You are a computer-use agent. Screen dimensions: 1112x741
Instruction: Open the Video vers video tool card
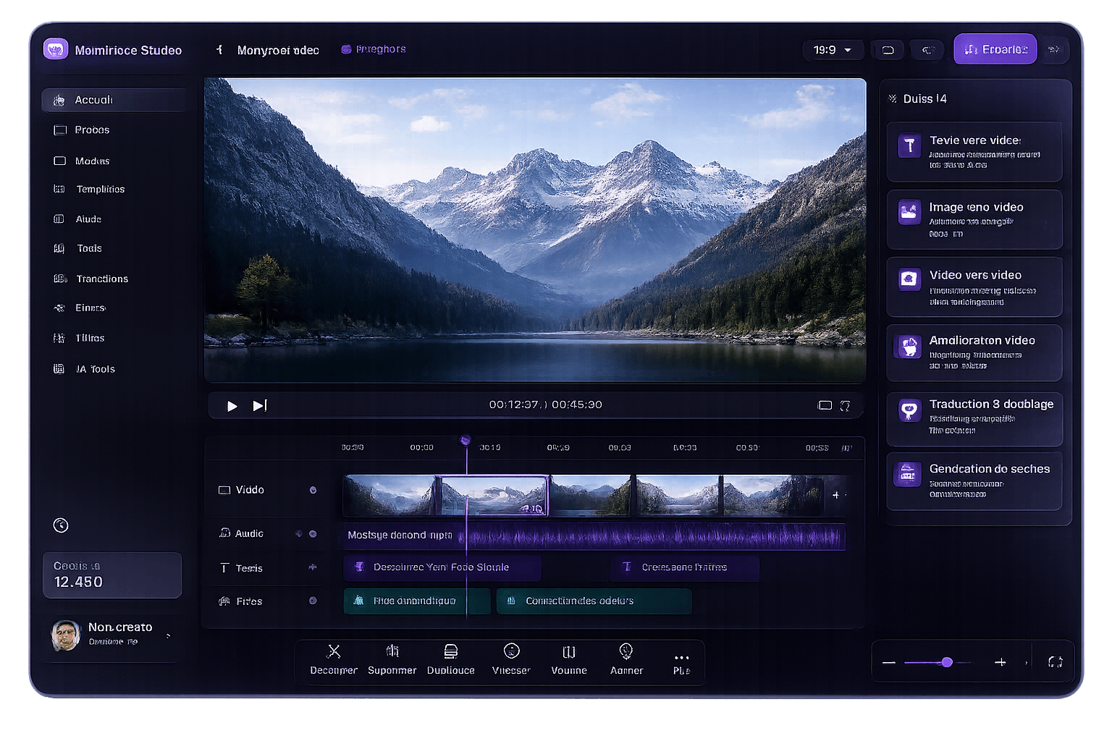point(974,287)
